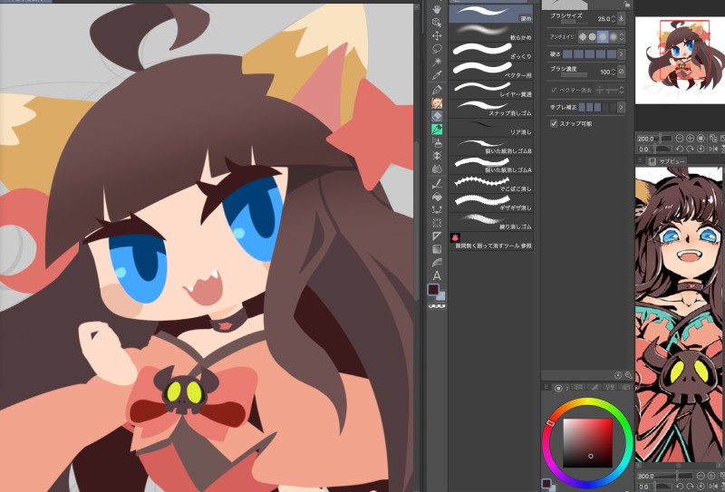Screen dimensions: 725x492
Task: Select the Operation object tool
Action: 437,22
